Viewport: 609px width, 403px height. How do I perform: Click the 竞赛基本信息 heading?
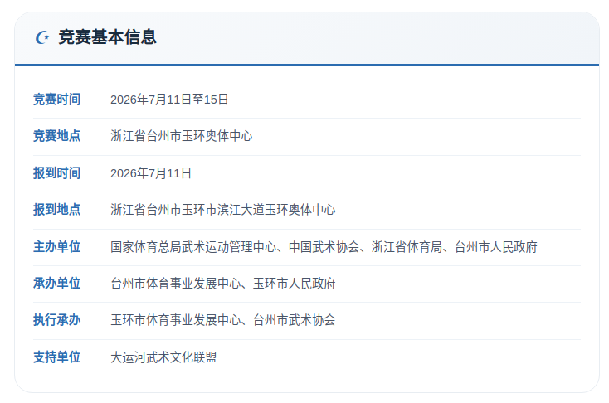point(107,37)
